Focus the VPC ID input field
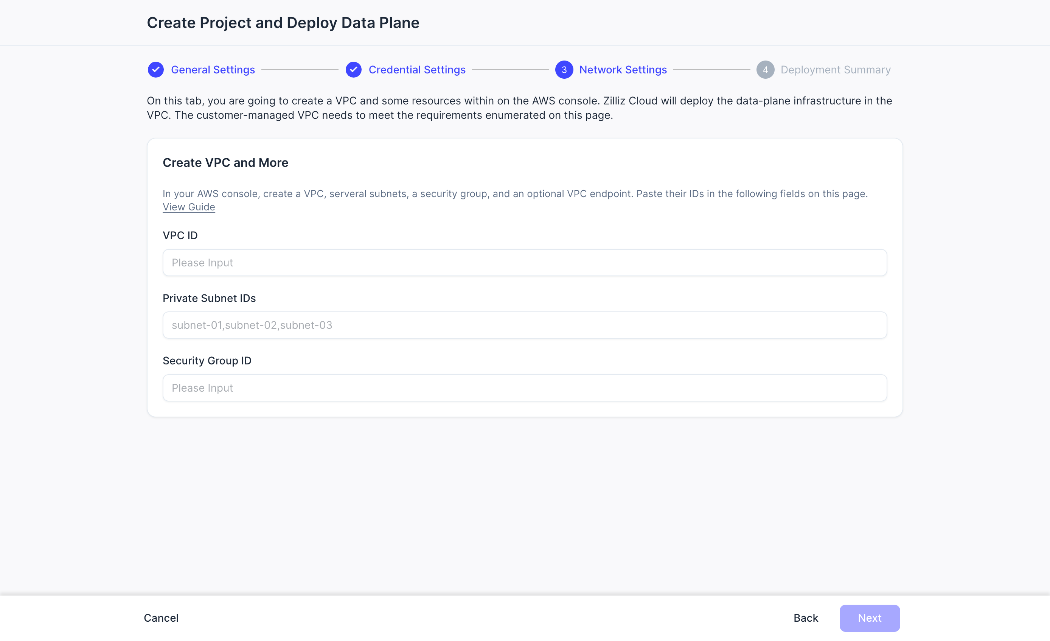 [x=525, y=263]
